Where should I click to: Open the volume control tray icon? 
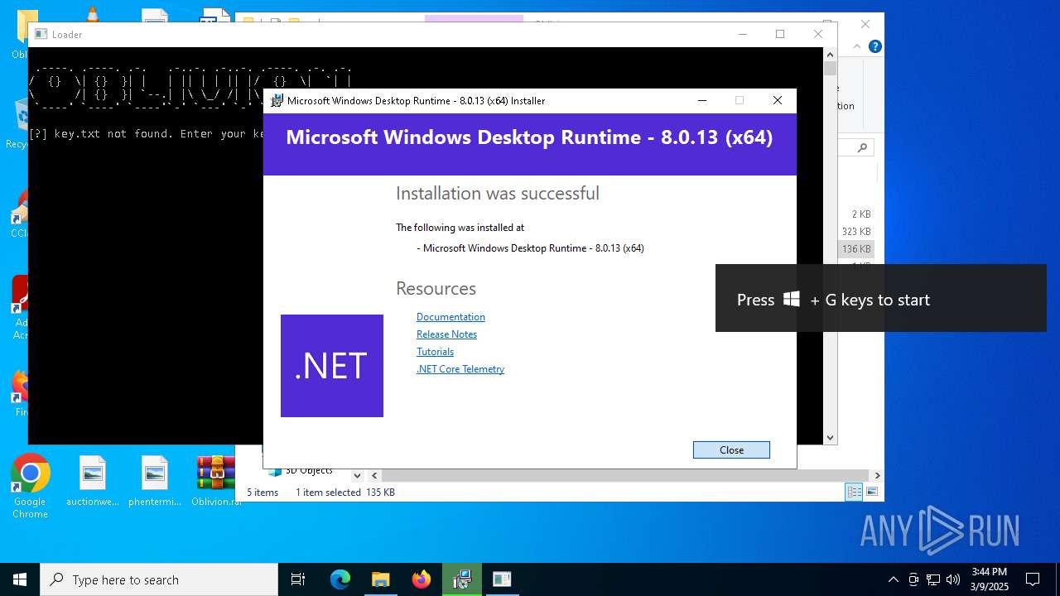[x=953, y=579]
